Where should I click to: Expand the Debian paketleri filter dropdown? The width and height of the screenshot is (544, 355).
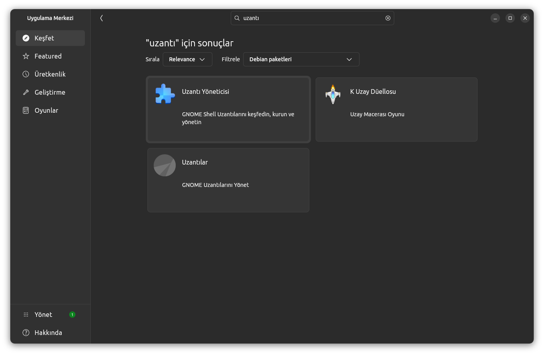(301, 59)
